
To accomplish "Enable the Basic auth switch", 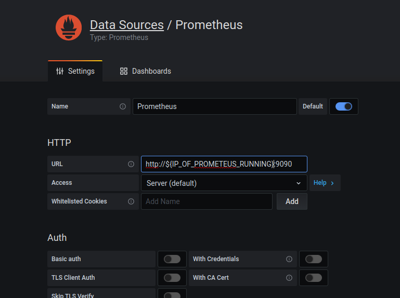I will click(172, 259).
